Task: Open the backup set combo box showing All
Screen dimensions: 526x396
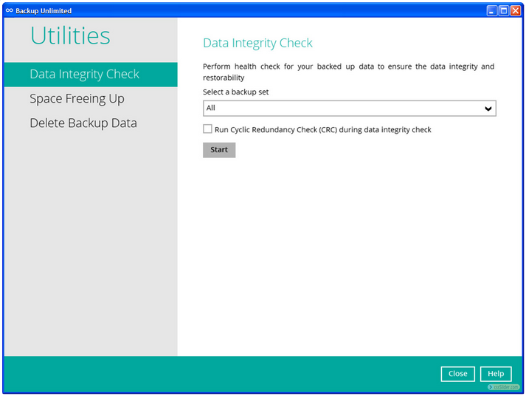Action: pyautogui.click(x=339, y=109)
